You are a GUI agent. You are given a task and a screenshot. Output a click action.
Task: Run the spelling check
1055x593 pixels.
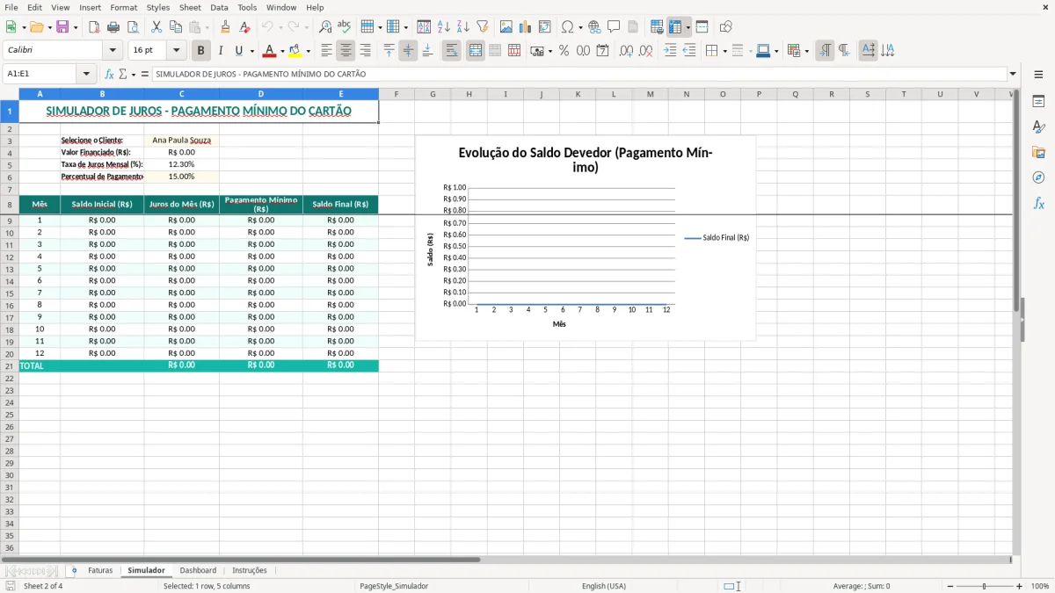coord(345,27)
